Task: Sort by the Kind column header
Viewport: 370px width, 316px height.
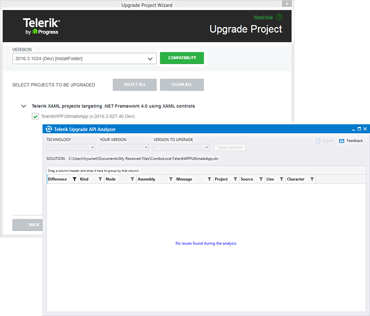Action: (x=84, y=179)
